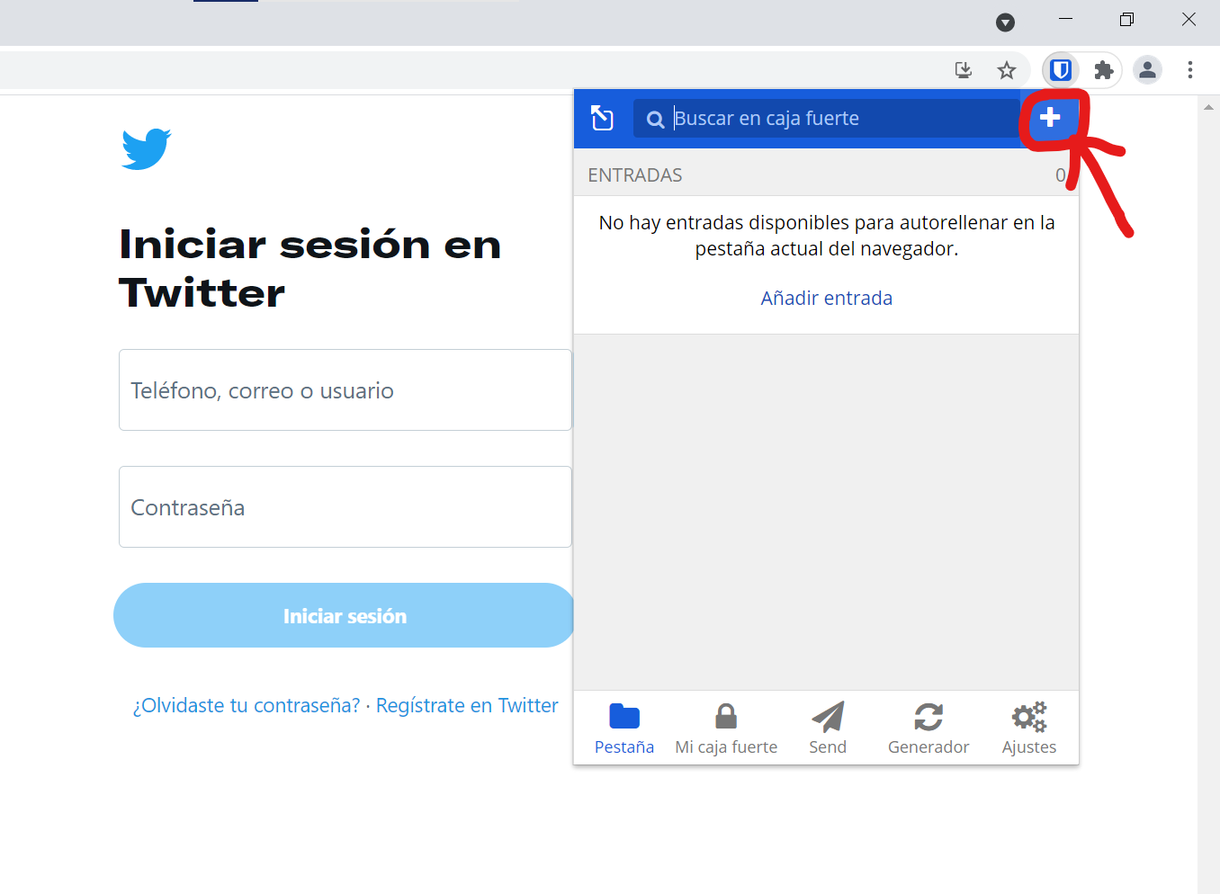The height and width of the screenshot is (894, 1220).
Task: Click the install app icon in address bar
Action: coord(964,69)
